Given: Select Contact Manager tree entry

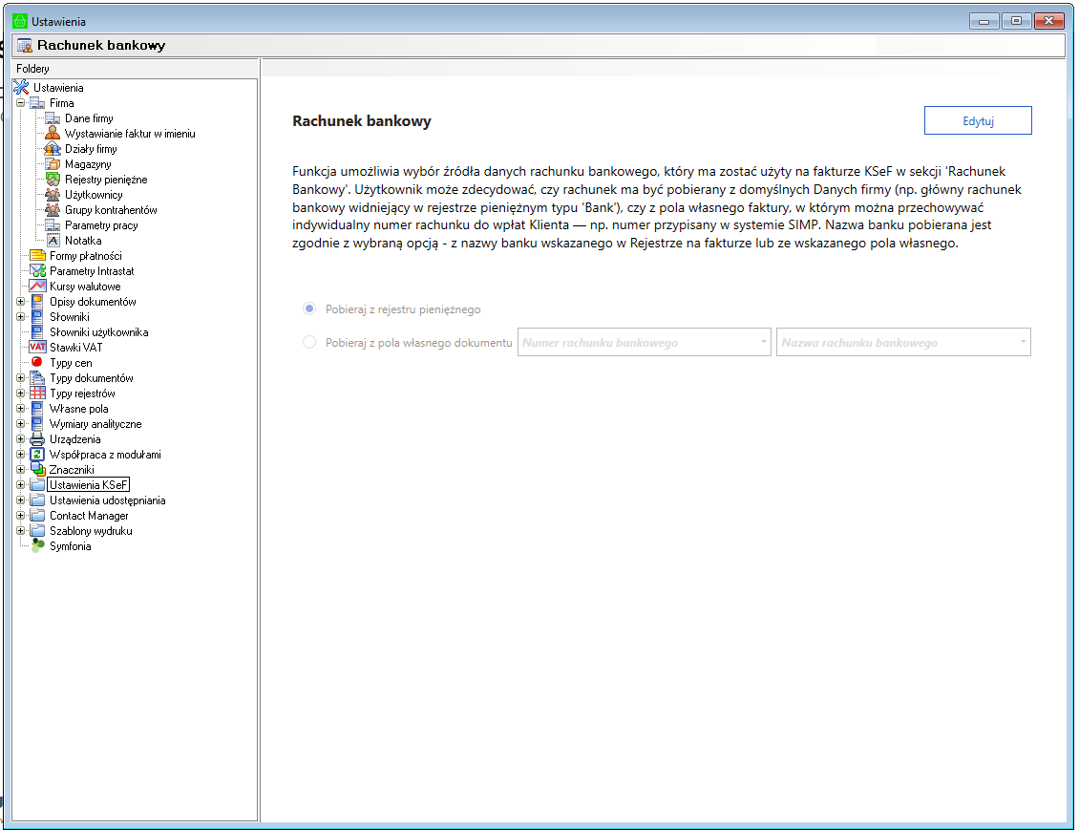Looking at the screenshot, I should coord(89,516).
